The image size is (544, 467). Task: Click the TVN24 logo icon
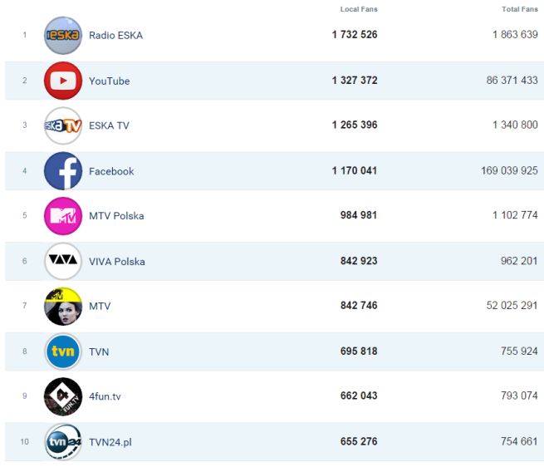pos(63,442)
